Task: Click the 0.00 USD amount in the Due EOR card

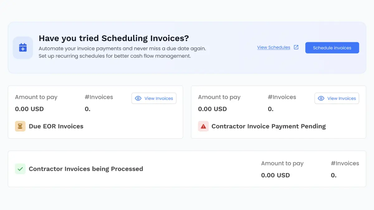Action: coord(29,109)
